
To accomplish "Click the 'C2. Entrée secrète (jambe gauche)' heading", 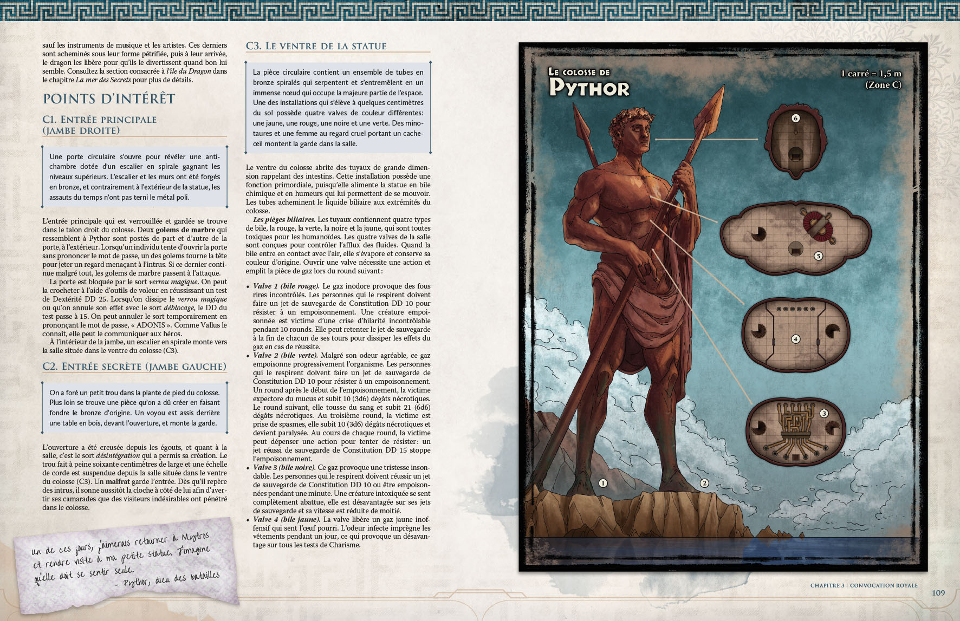I will point(134,367).
